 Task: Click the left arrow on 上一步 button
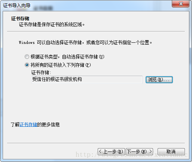point(100,151)
